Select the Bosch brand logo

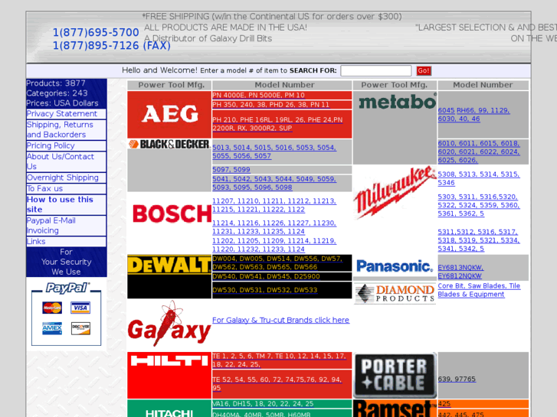point(172,213)
